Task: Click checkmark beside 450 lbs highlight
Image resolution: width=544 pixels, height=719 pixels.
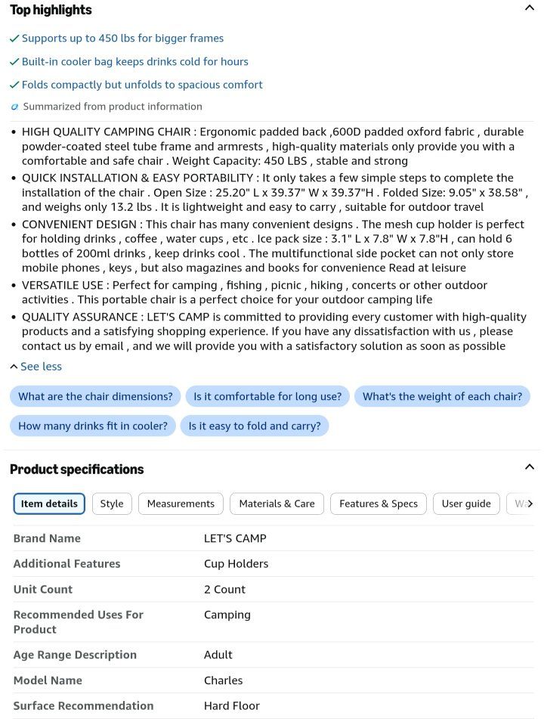Action: [14, 39]
